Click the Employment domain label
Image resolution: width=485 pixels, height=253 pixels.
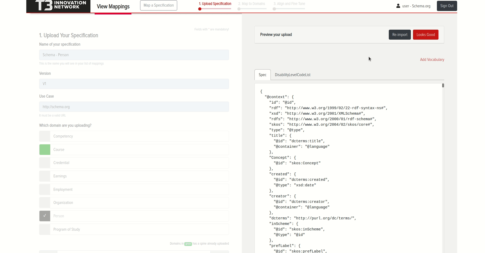click(63, 189)
